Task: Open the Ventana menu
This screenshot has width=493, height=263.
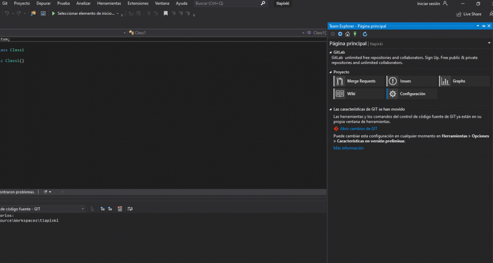Action: [162, 3]
